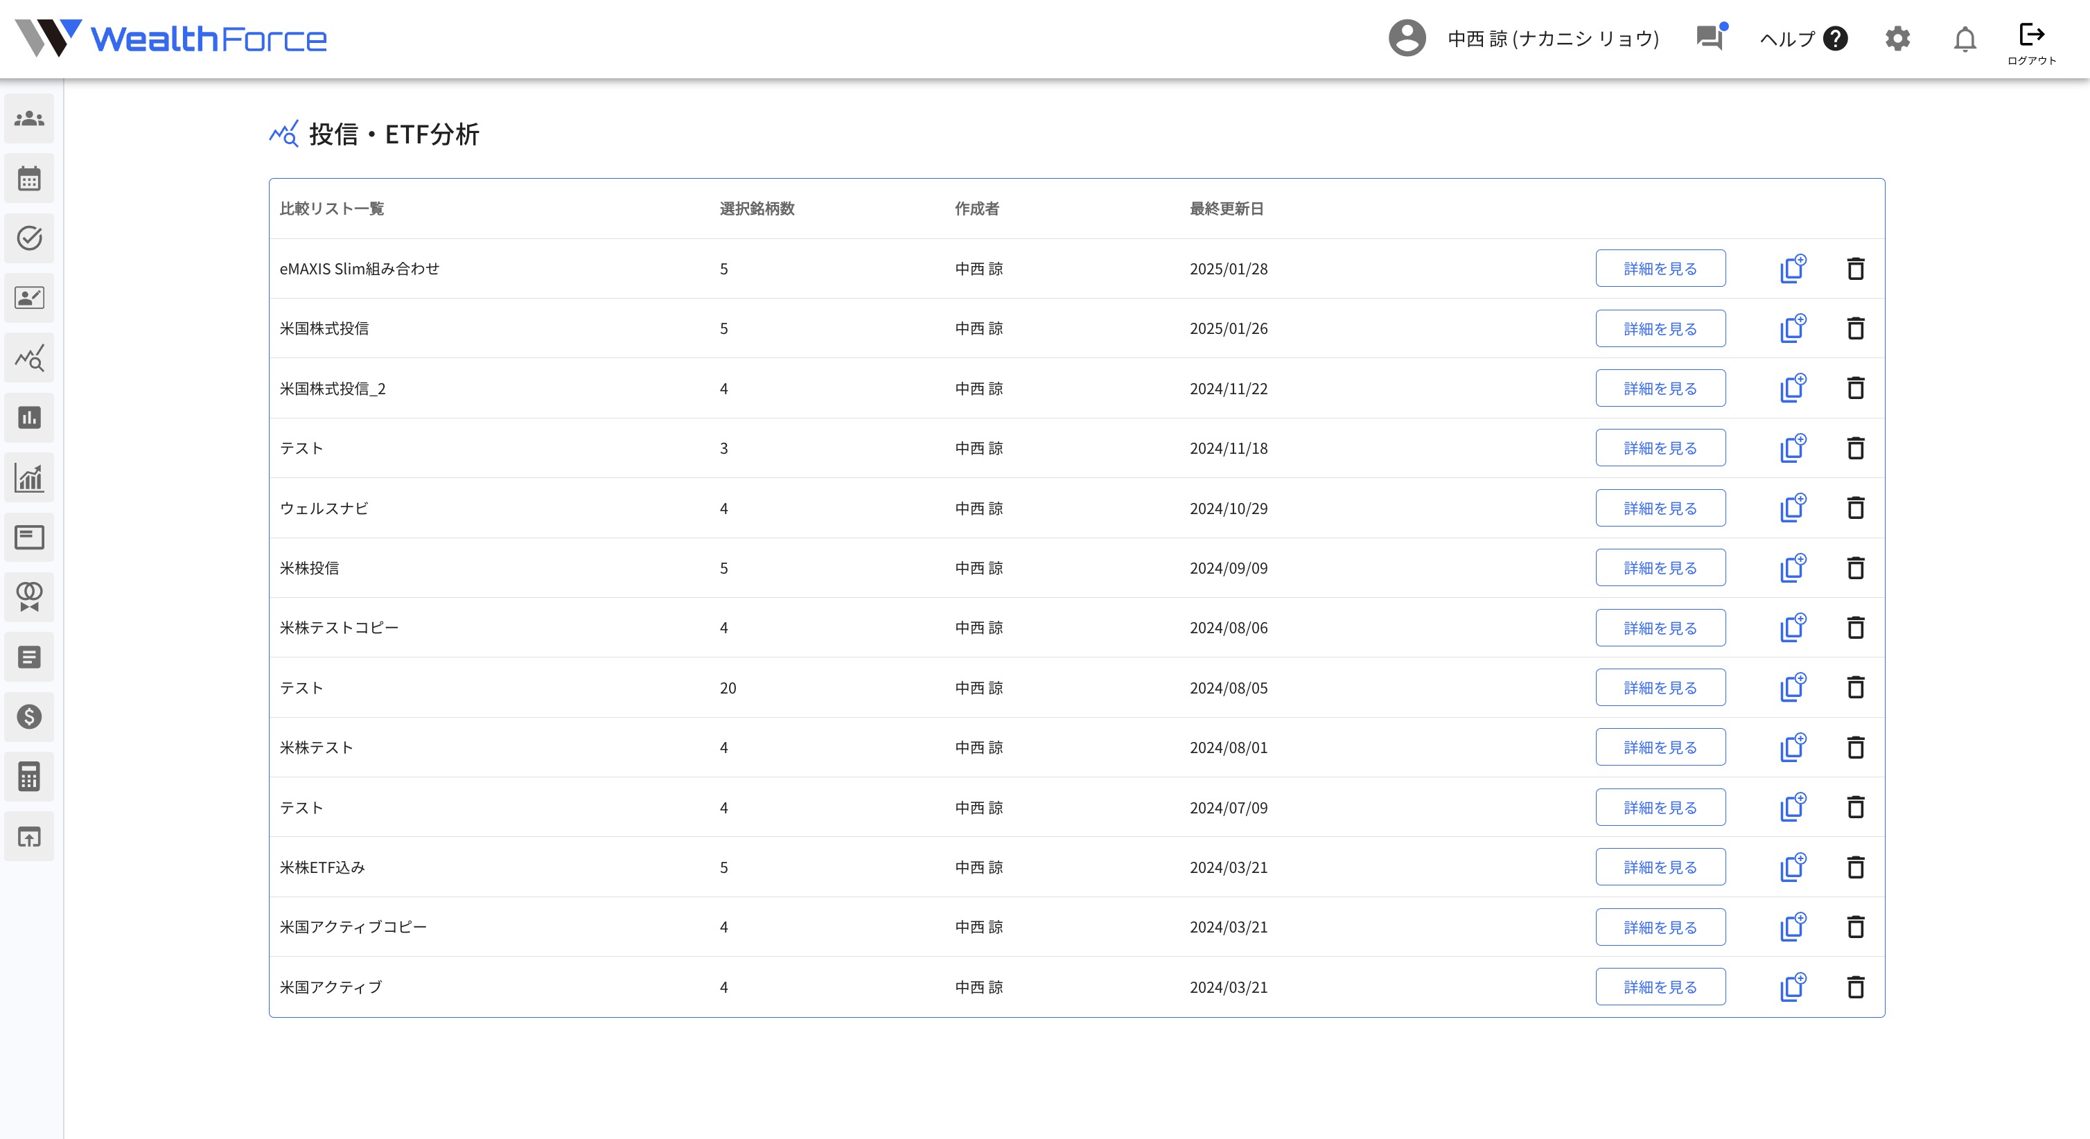Open the settings gear icon
Image resolution: width=2090 pixels, height=1139 pixels.
coord(1897,39)
